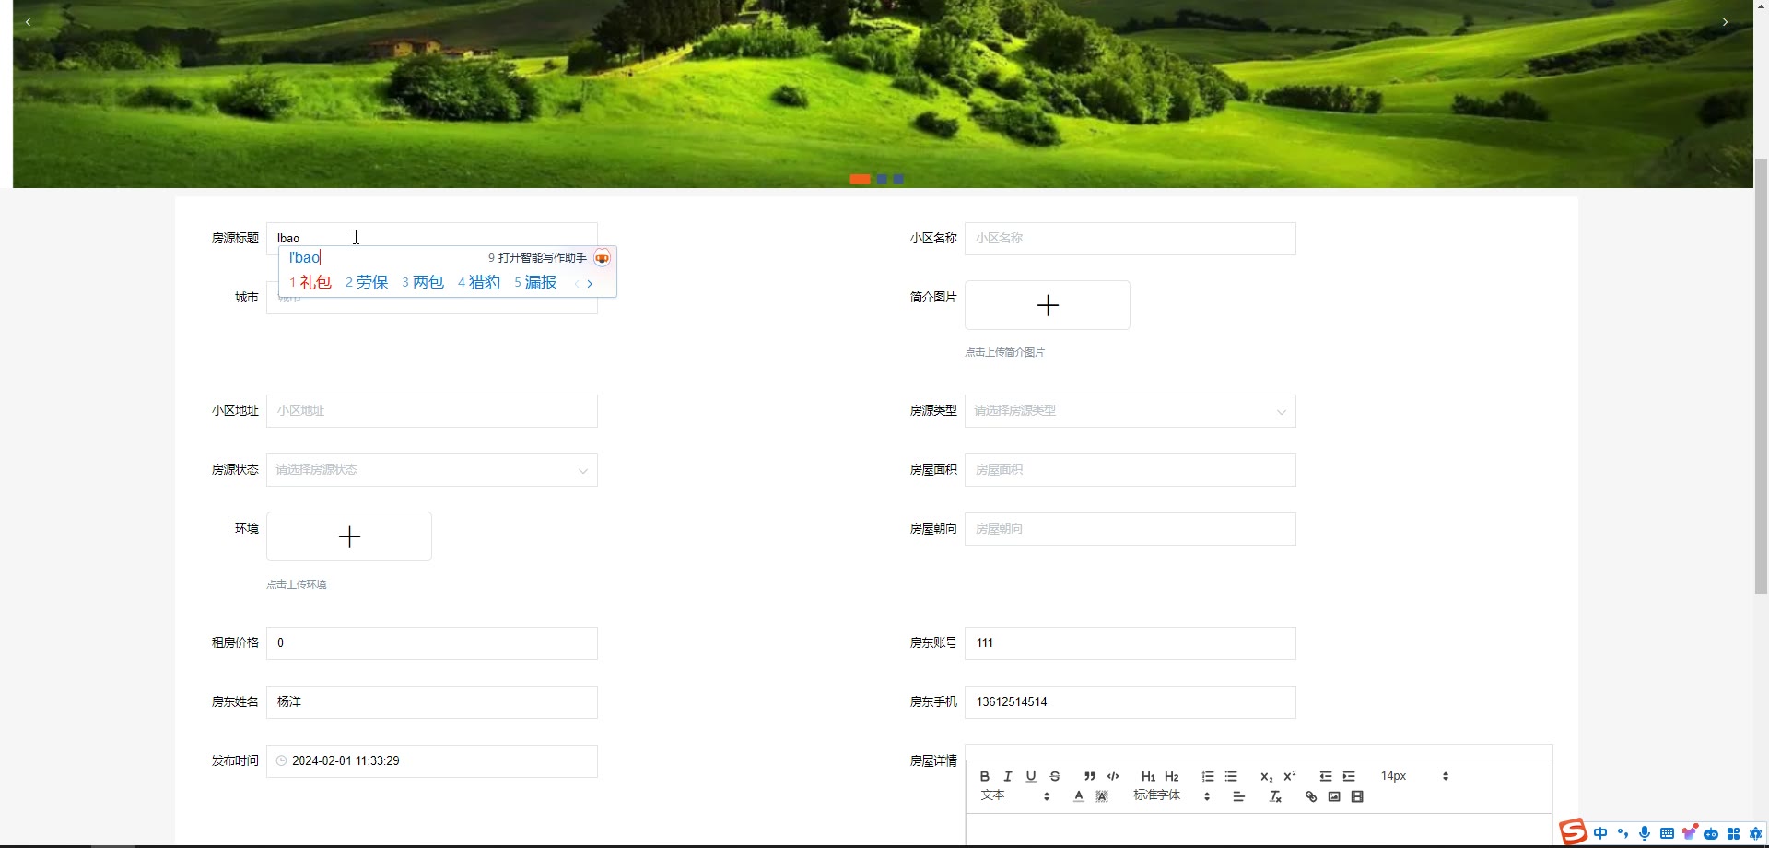Open the text color picker
The image size is (1769, 848).
(1079, 796)
